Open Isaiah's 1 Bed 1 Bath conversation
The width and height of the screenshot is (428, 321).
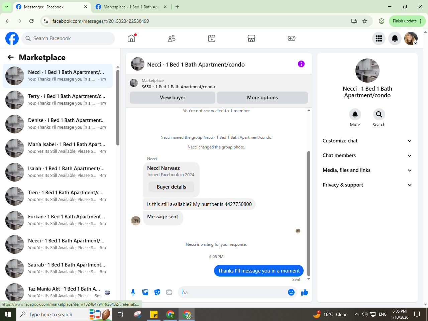[x=58, y=172]
